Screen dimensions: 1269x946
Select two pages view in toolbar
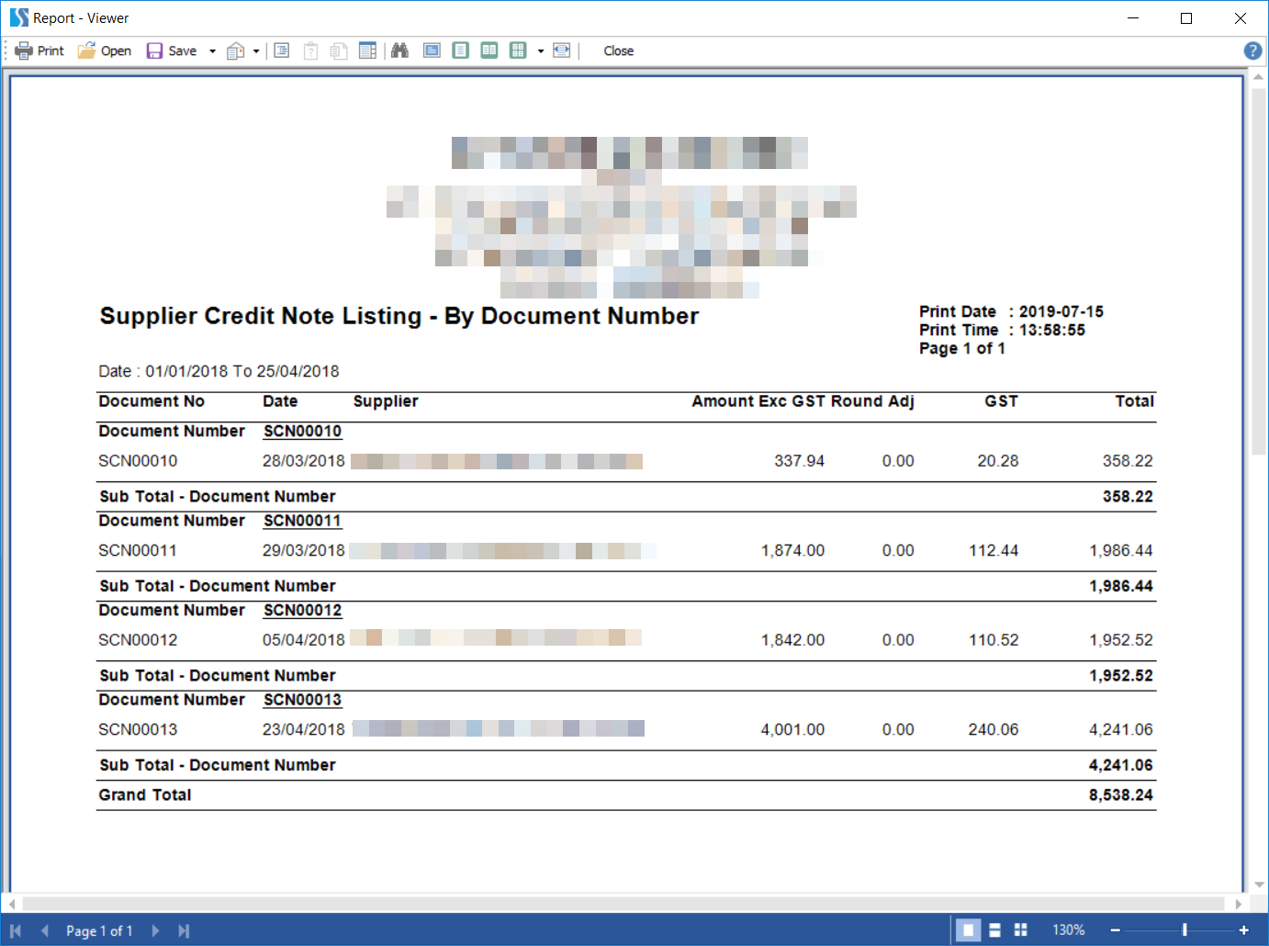pyautogui.click(x=489, y=51)
